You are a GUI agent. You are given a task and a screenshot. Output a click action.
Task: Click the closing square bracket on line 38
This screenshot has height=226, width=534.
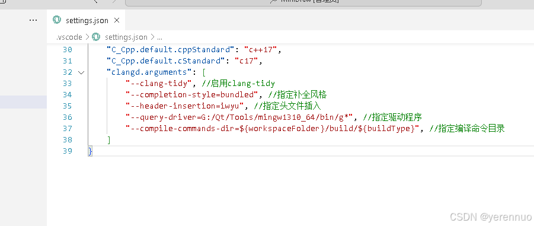[x=109, y=140]
